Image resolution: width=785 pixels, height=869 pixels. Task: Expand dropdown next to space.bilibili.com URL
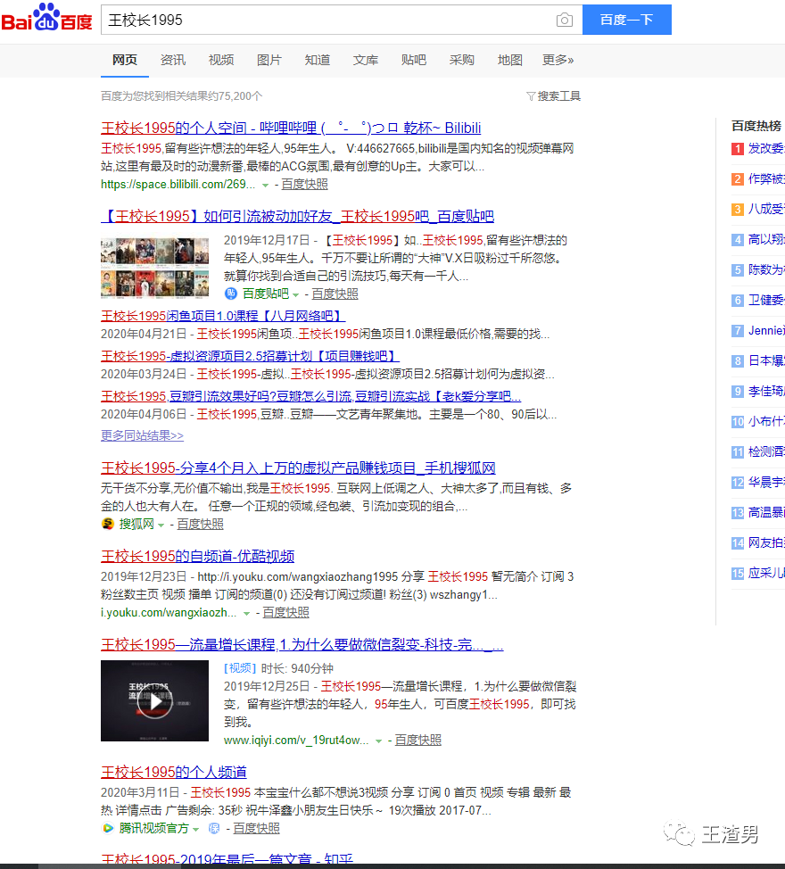(265, 185)
